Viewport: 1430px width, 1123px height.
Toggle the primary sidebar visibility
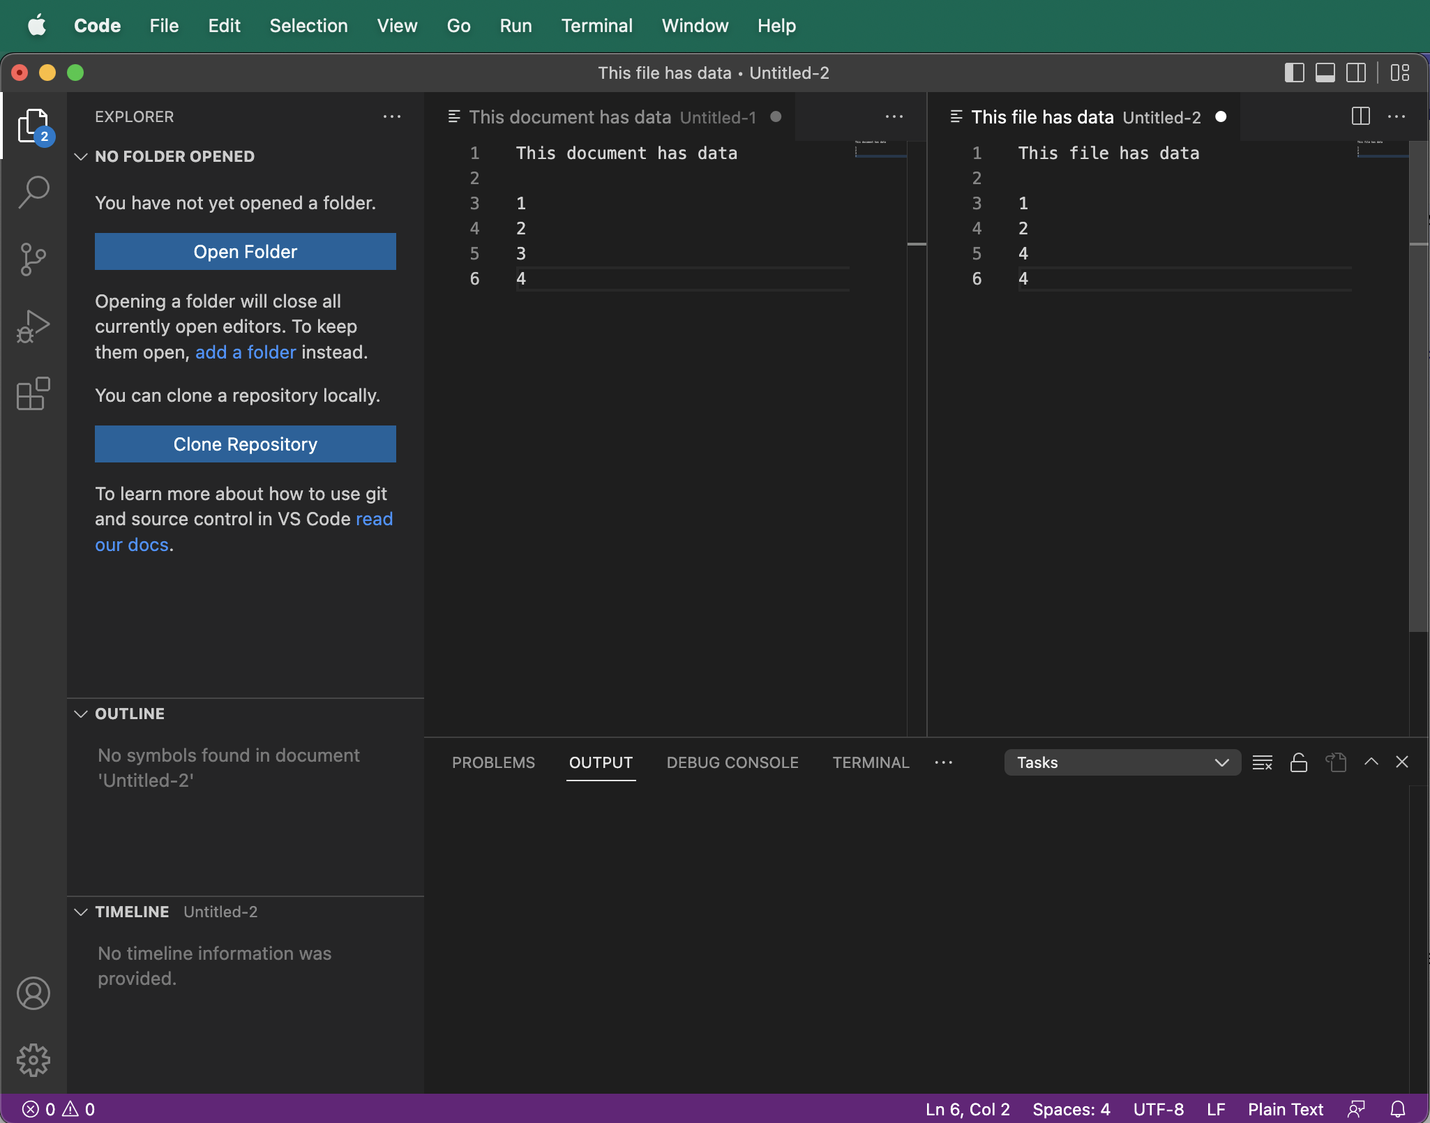point(1295,73)
